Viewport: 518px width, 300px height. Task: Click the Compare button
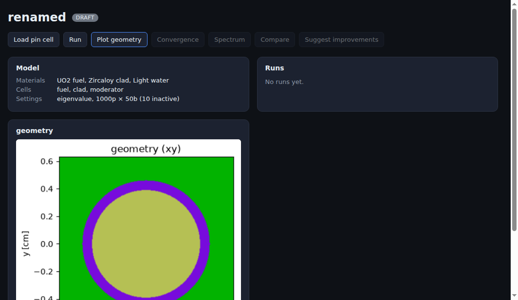tap(275, 39)
